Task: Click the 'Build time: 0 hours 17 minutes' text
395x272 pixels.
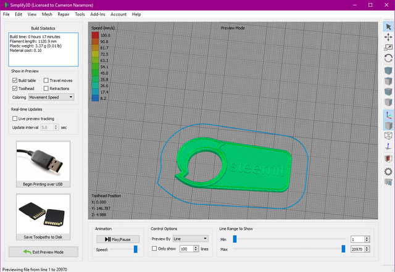Action: tap(35, 37)
